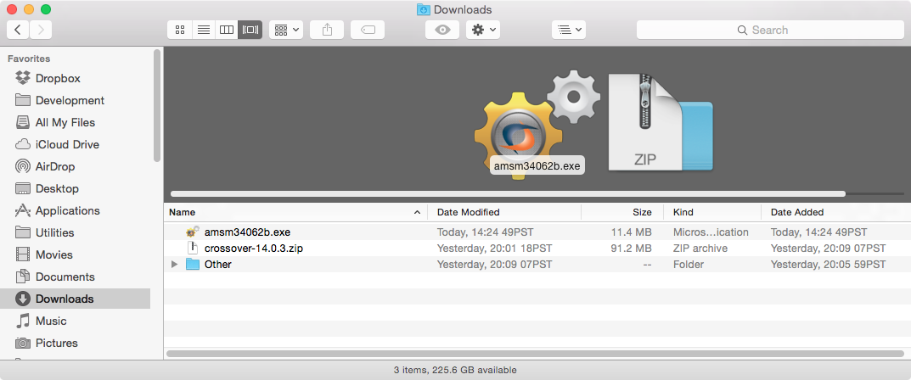Open the path list dropdown
This screenshot has width=911, height=380.
point(569,30)
